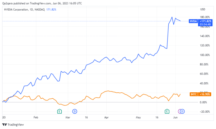Click the +171.82% NVDA value tag
Screen dimensions: 216x129
coord(205,21)
